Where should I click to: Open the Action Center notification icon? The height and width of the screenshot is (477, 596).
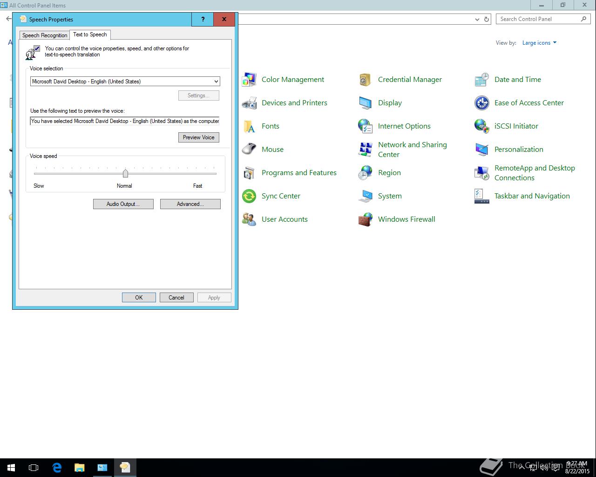pyautogui.click(x=555, y=468)
